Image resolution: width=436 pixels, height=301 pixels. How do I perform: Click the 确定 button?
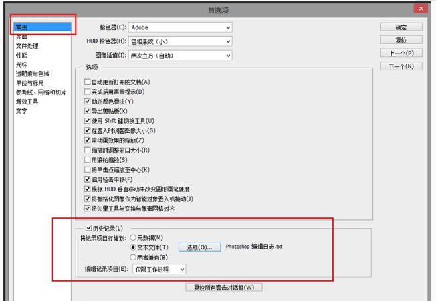pyautogui.click(x=401, y=27)
